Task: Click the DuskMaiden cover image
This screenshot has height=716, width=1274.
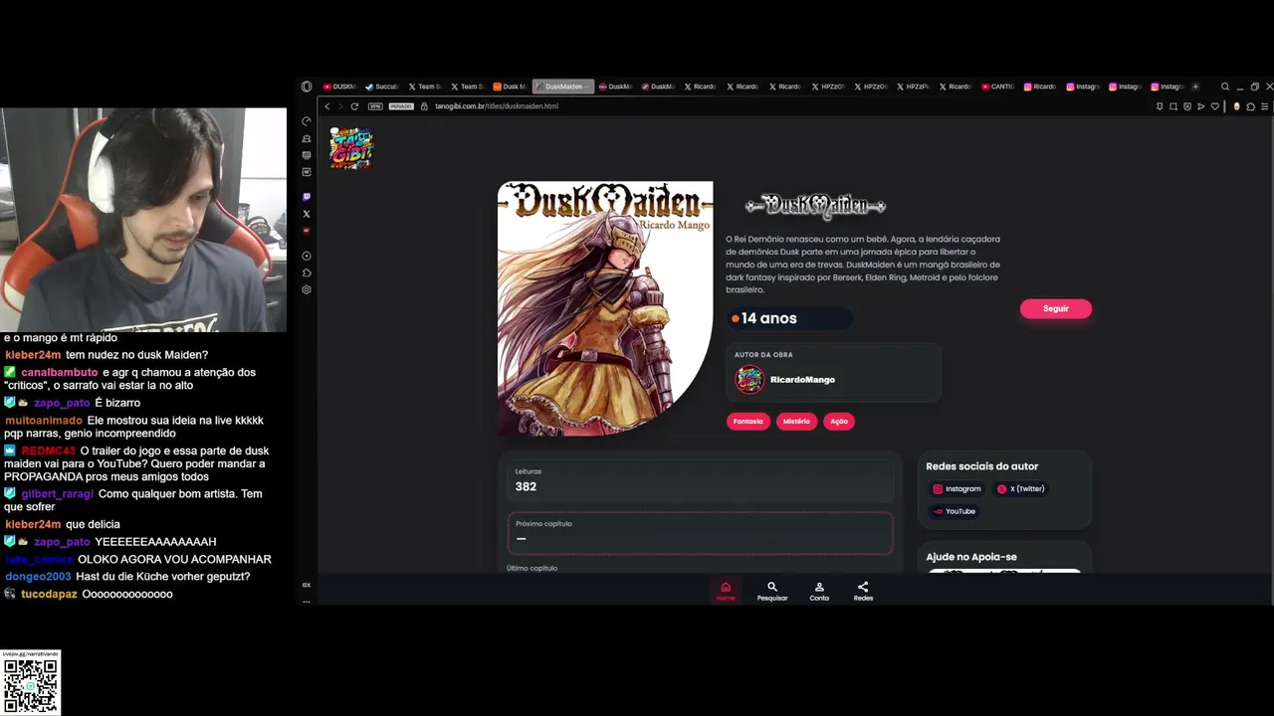Action: 605,308
